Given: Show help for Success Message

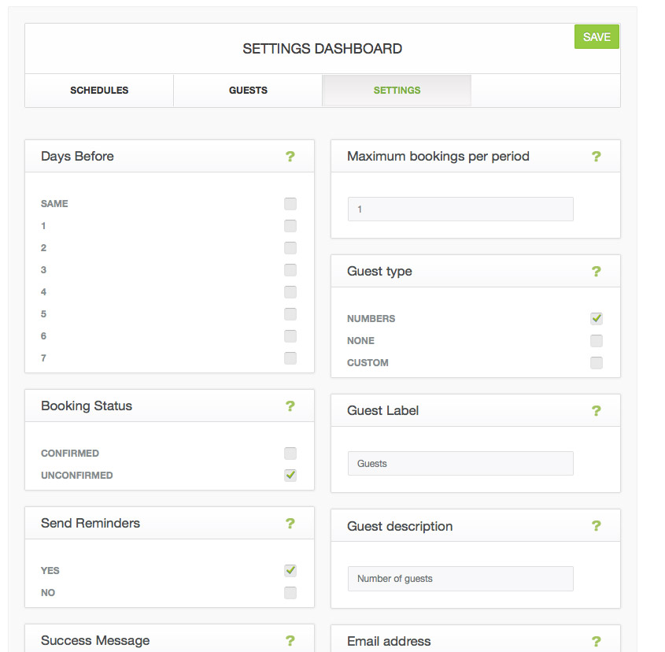Looking at the screenshot, I should [290, 640].
